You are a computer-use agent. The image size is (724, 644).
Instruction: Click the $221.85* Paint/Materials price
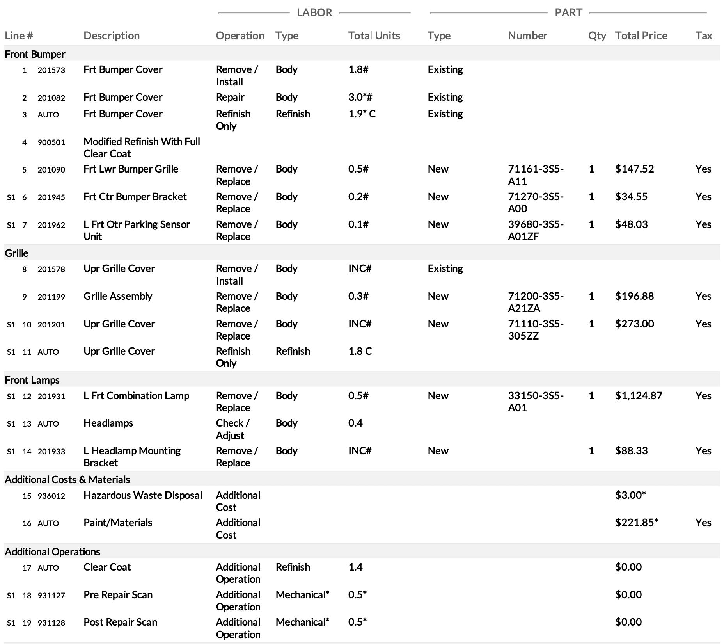[636, 523]
